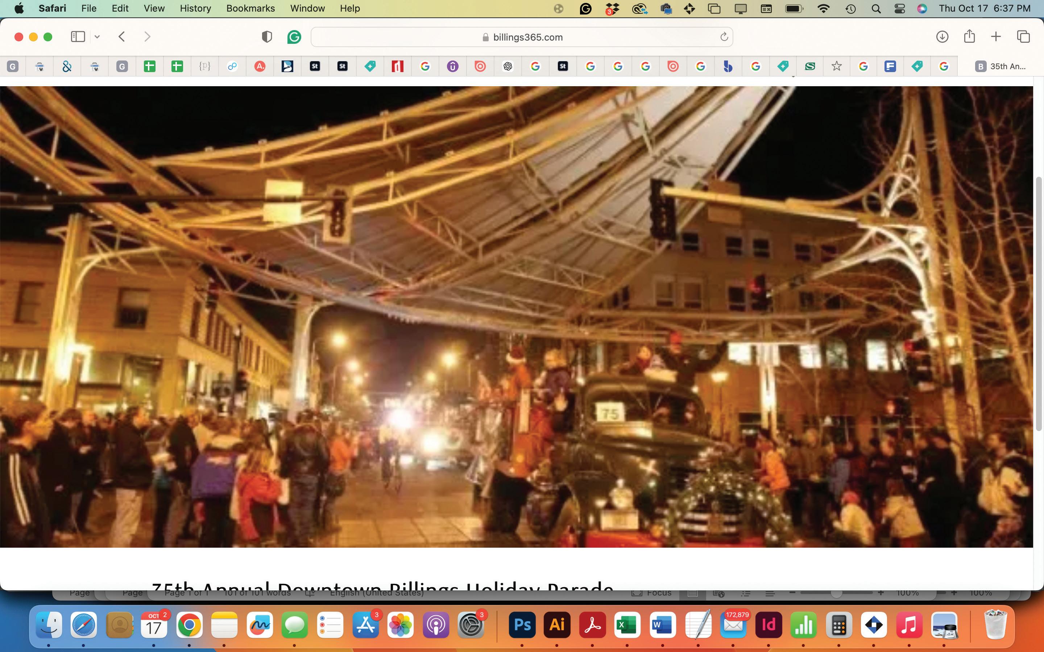Reload the billings365.com page
Viewport: 1044px width, 652px height.
click(x=724, y=37)
